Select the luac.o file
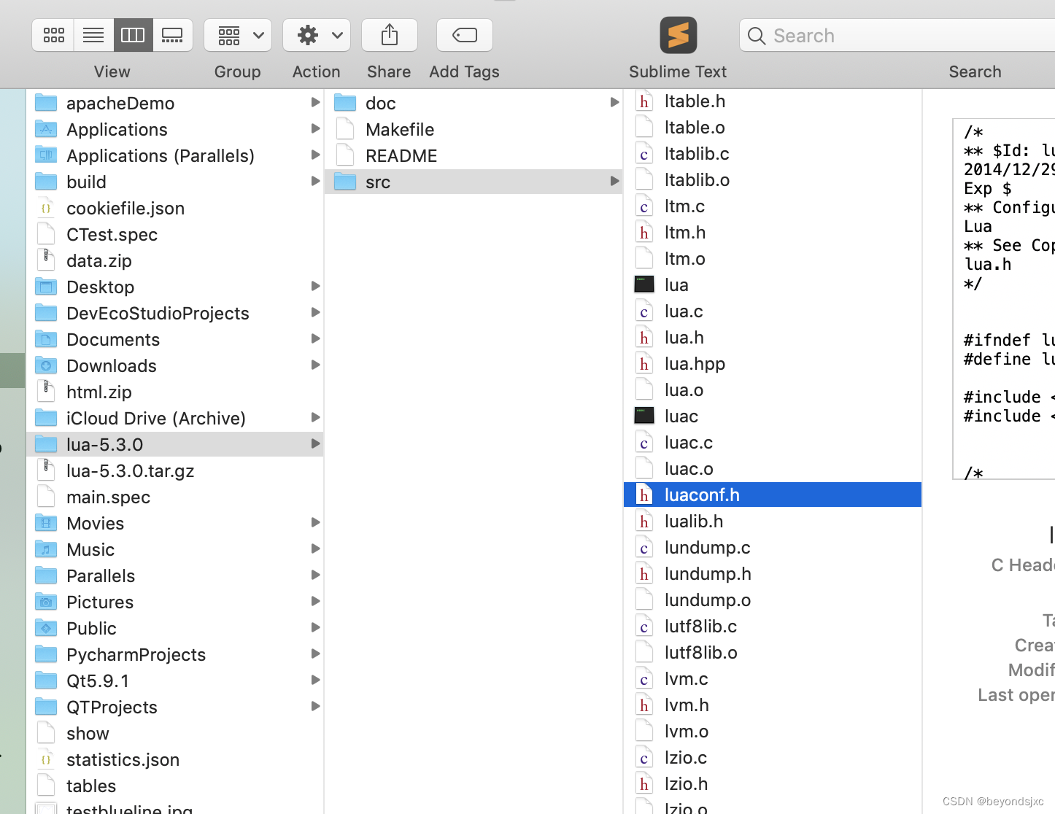Viewport: 1055px width, 814px height. click(773, 469)
